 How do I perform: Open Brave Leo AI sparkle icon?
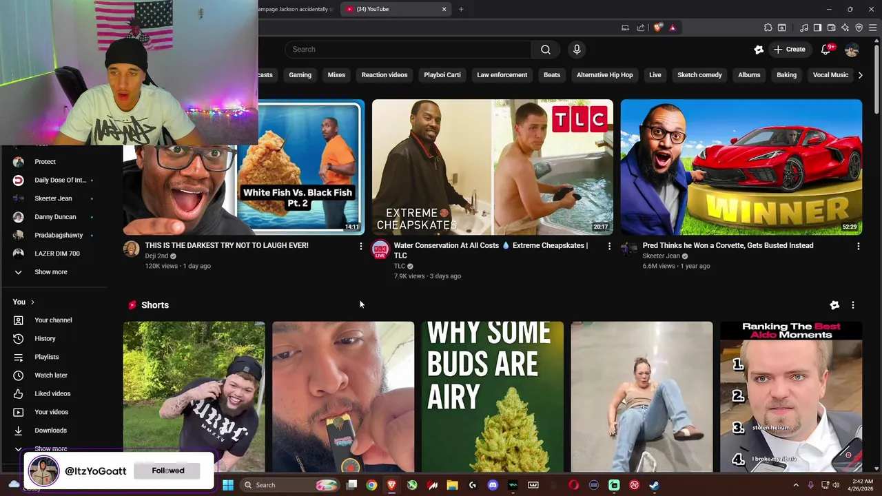pyautogui.click(x=845, y=28)
